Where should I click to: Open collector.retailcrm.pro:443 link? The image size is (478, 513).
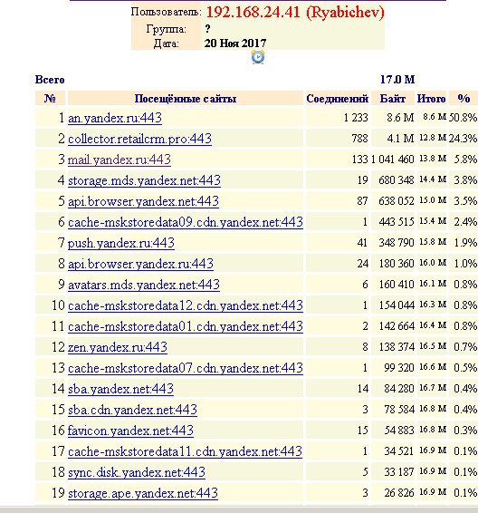[x=139, y=139]
